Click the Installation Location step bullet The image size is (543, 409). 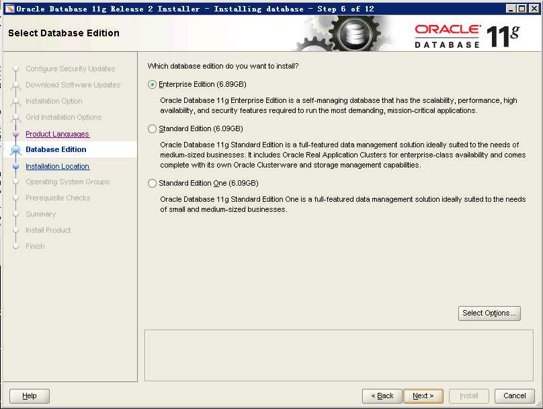coord(15,166)
